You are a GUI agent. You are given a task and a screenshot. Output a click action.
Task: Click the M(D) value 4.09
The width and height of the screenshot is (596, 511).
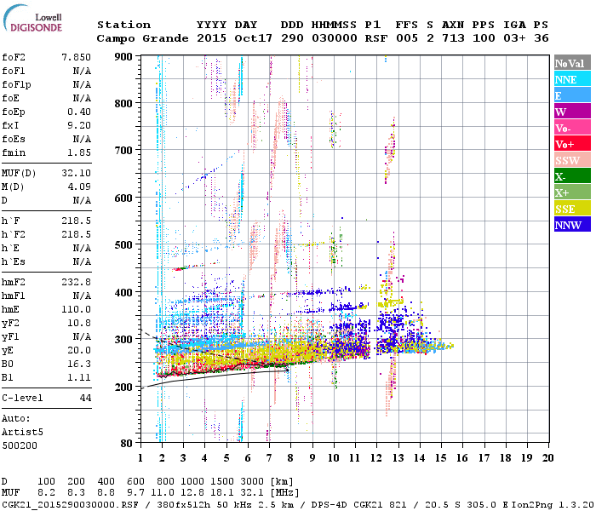click(x=79, y=187)
